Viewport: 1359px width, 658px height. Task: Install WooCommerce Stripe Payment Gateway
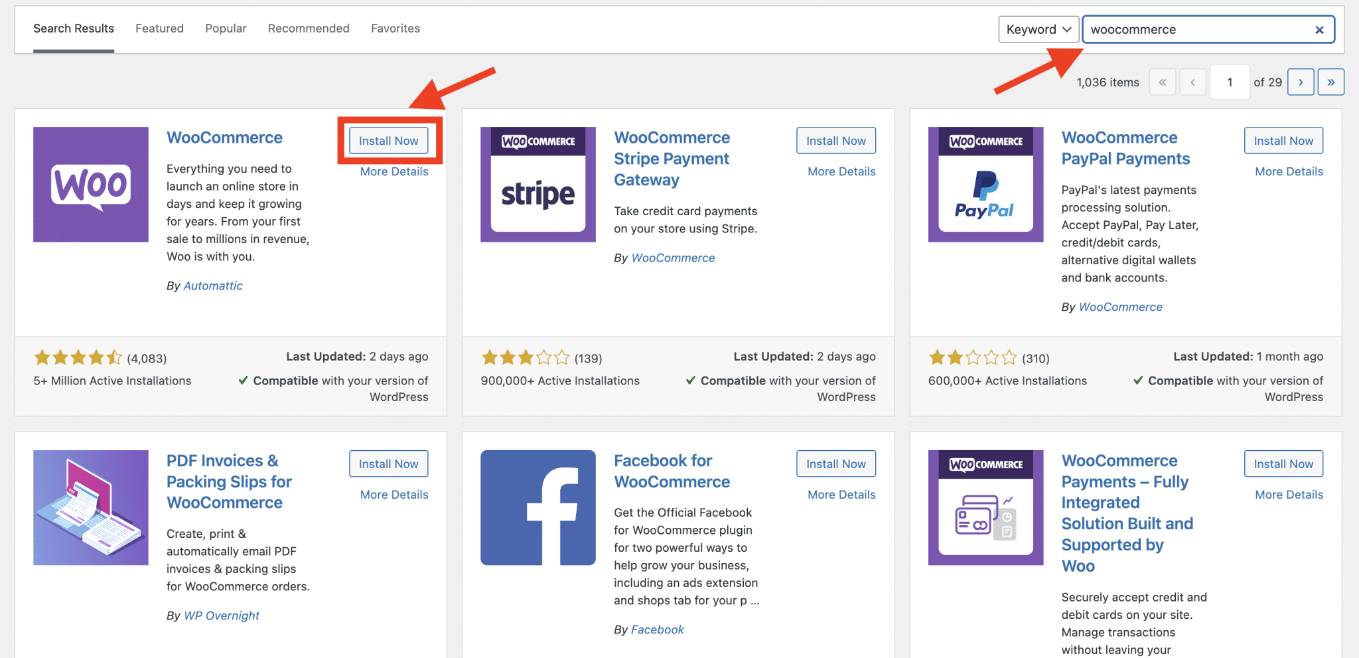point(836,141)
